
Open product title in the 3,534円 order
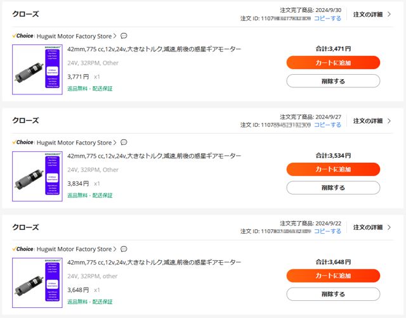click(x=154, y=156)
